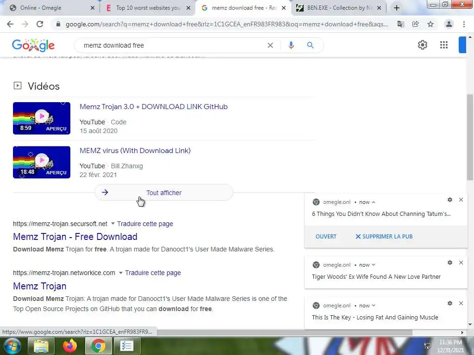Image resolution: width=474 pixels, height=355 pixels.
Task: Open the Chrome three-dot menu
Action: point(464,24)
